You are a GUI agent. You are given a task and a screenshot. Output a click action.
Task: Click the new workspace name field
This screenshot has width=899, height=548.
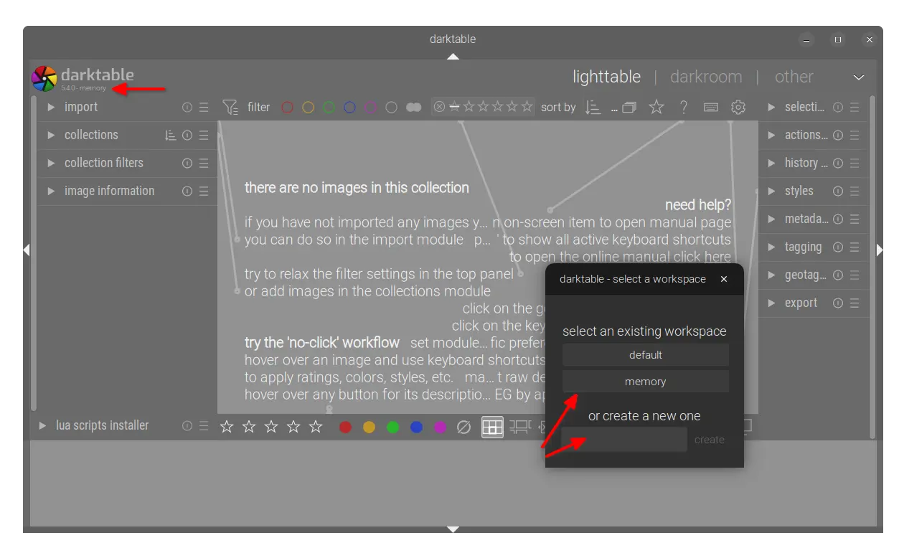(623, 440)
